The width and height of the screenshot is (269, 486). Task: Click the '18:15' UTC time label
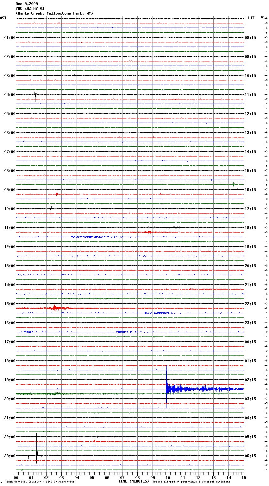[250, 228]
